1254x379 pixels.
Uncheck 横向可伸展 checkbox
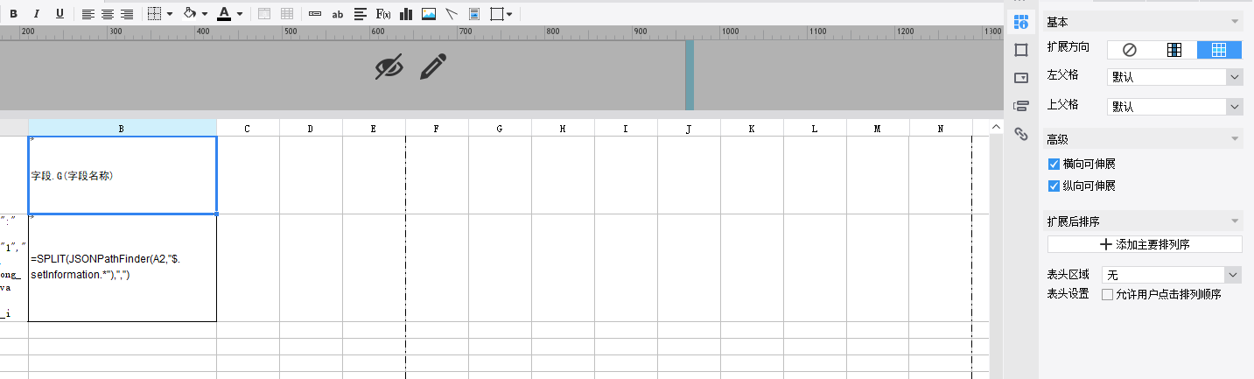pyautogui.click(x=1054, y=164)
